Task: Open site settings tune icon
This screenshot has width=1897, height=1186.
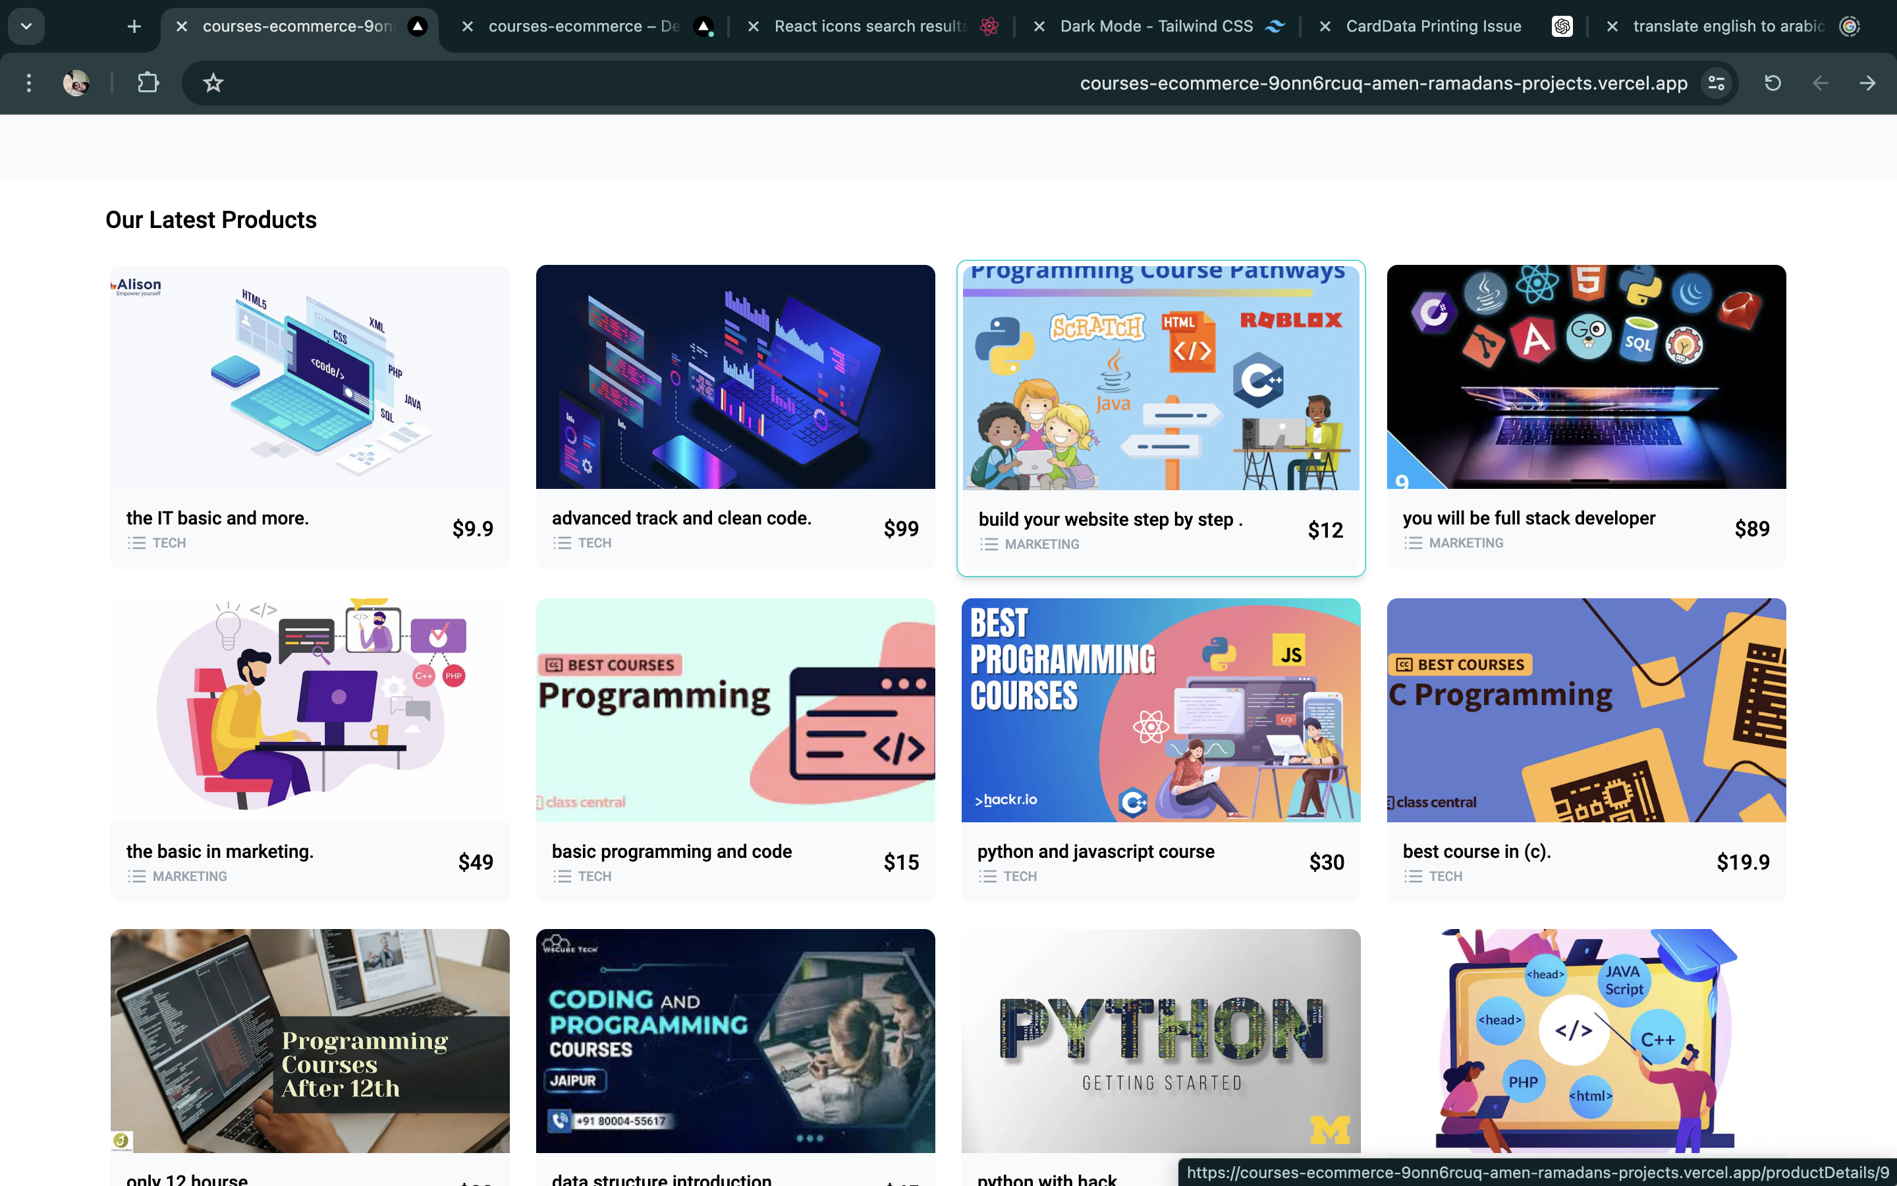Action: tap(1716, 82)
